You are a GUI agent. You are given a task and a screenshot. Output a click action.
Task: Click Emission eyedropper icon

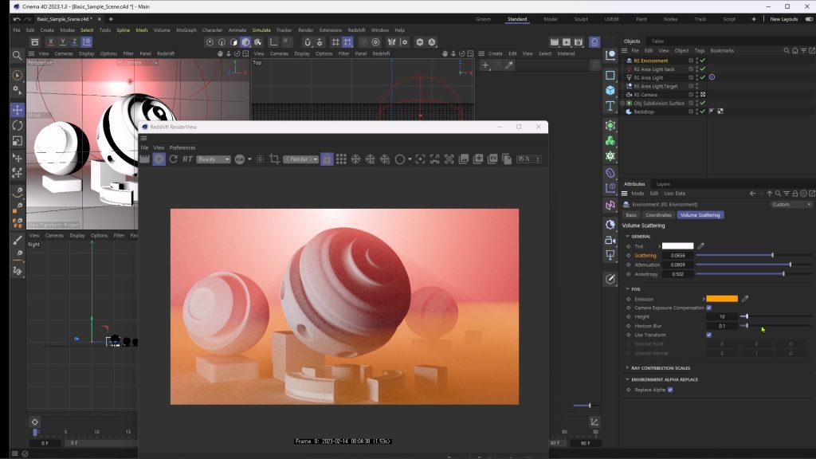745,299
